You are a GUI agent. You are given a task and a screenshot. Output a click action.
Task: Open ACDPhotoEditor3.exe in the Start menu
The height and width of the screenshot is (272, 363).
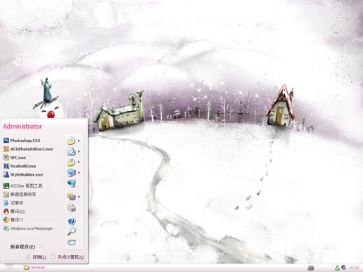click(28, 149)
